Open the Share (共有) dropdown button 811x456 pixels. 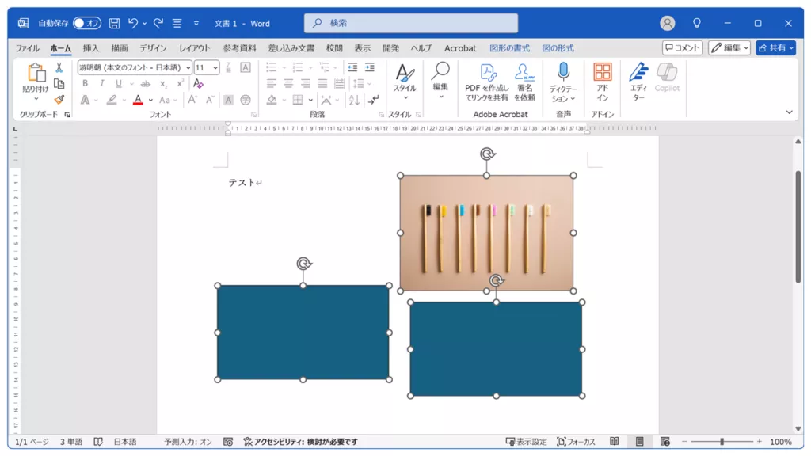(x=775, y=48)
